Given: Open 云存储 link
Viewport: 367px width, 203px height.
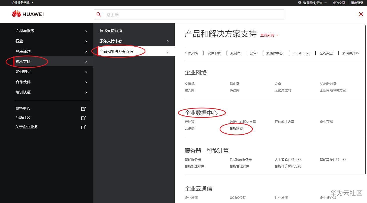Looking at the screenshot, I should [189, 128].
